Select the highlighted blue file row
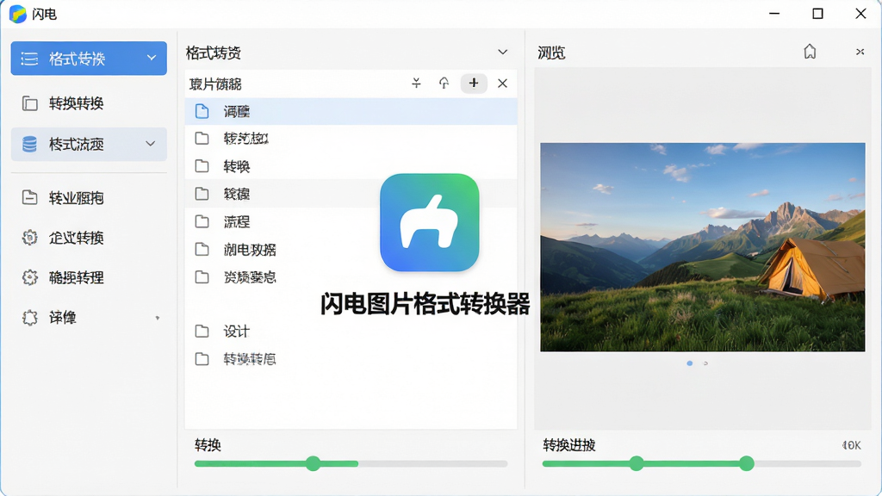 pyautogui.click(x=351, y=111)
